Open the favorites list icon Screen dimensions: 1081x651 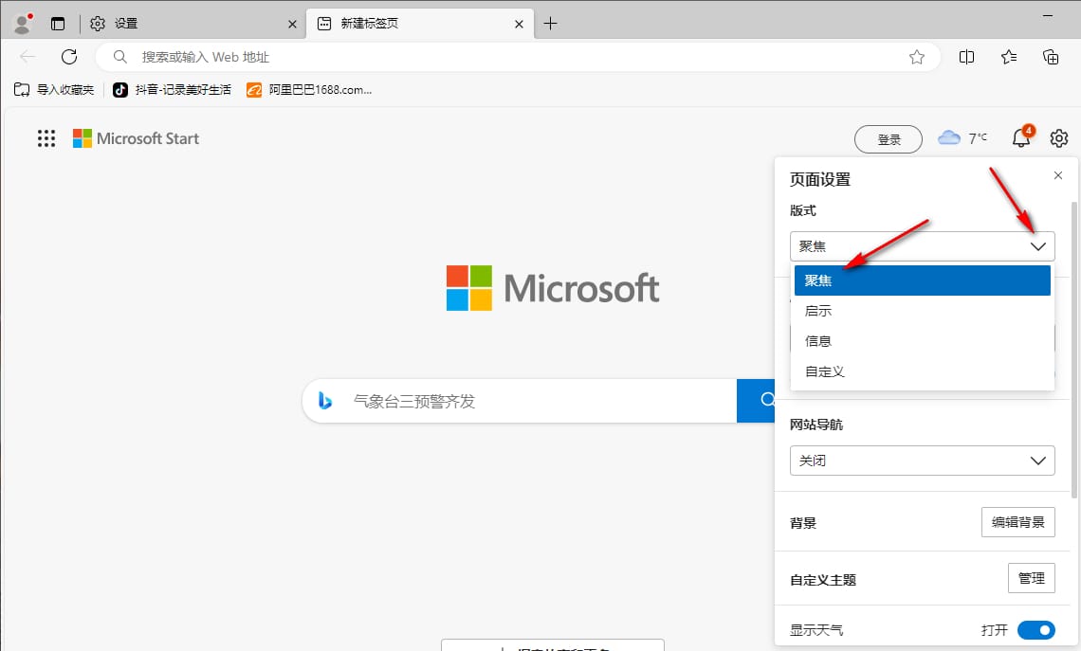(1009, 57)
